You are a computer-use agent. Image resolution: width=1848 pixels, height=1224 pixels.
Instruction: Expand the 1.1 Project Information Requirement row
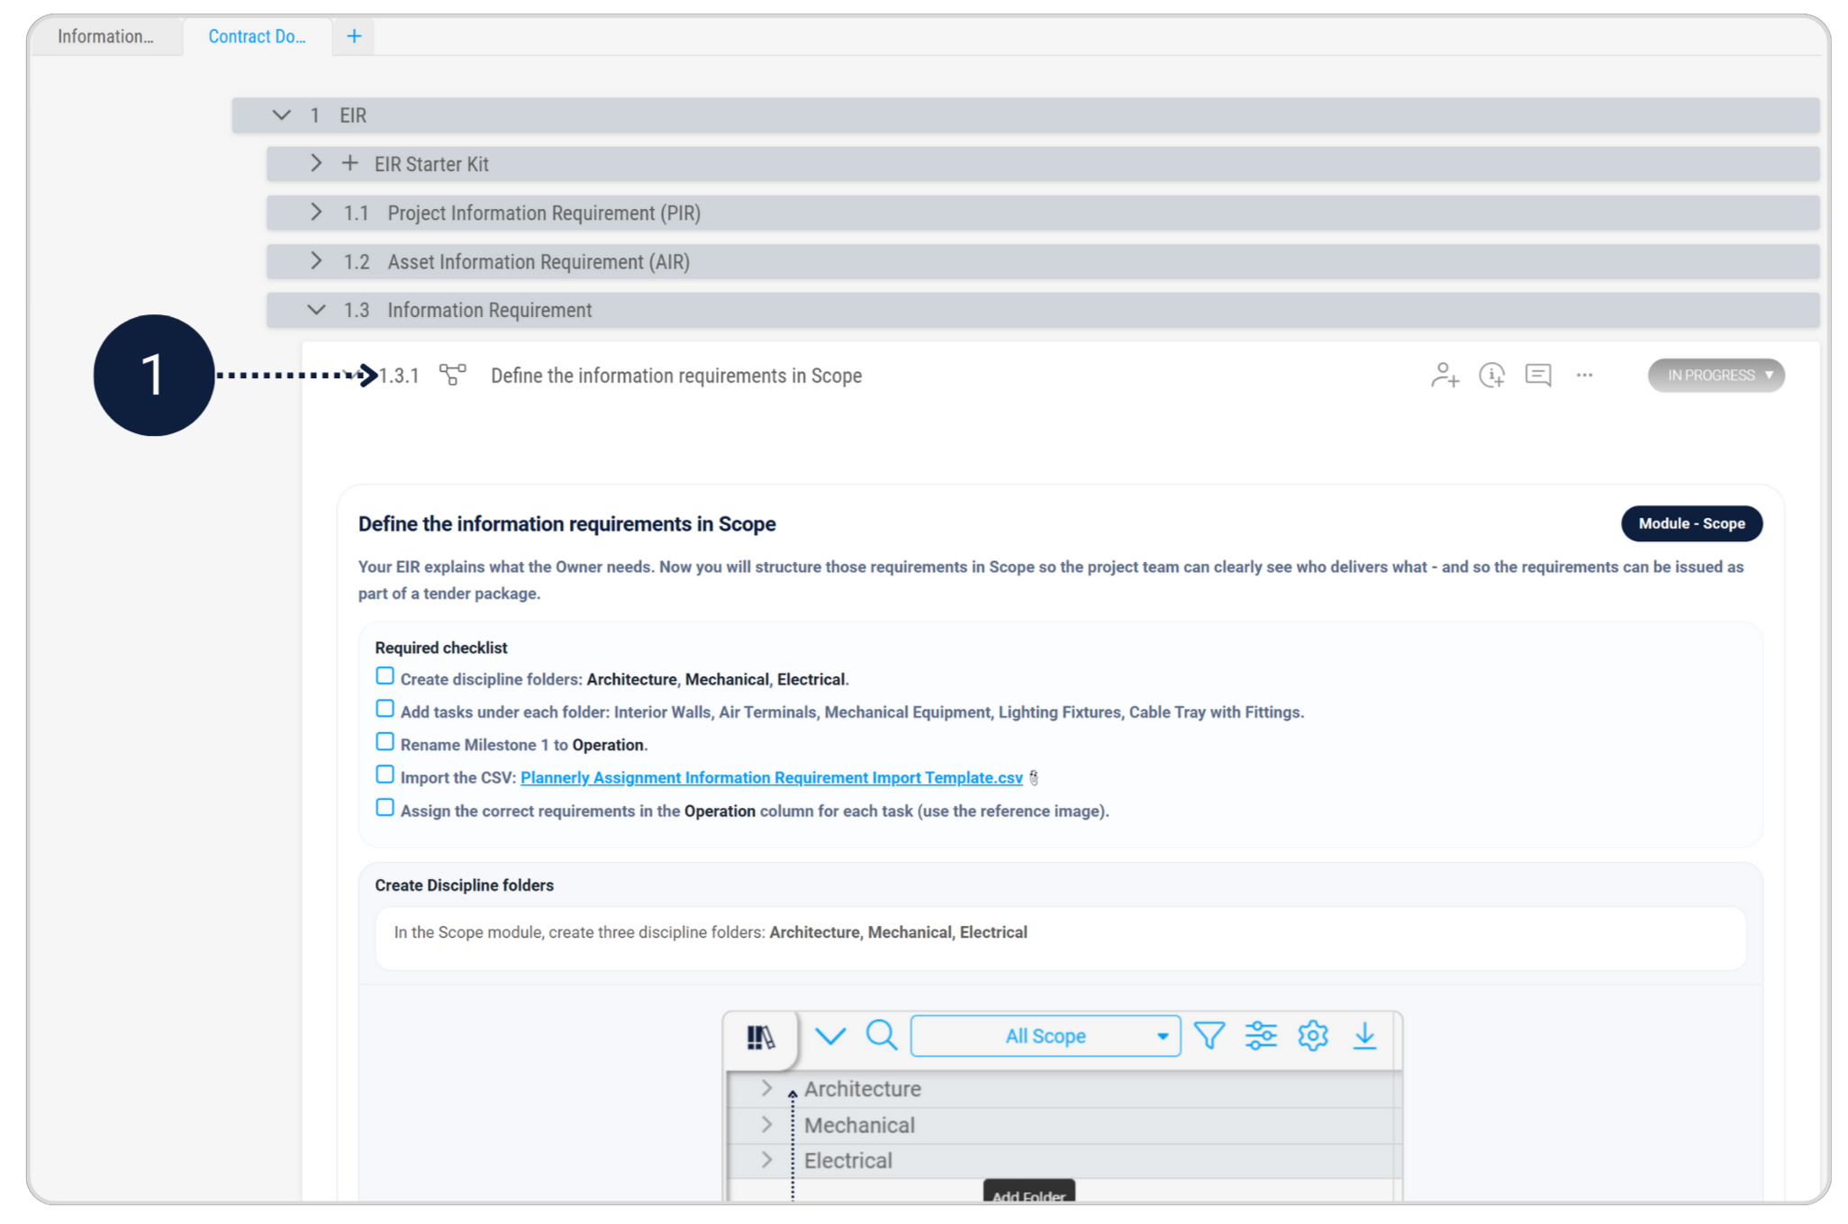tap(316, 213)
